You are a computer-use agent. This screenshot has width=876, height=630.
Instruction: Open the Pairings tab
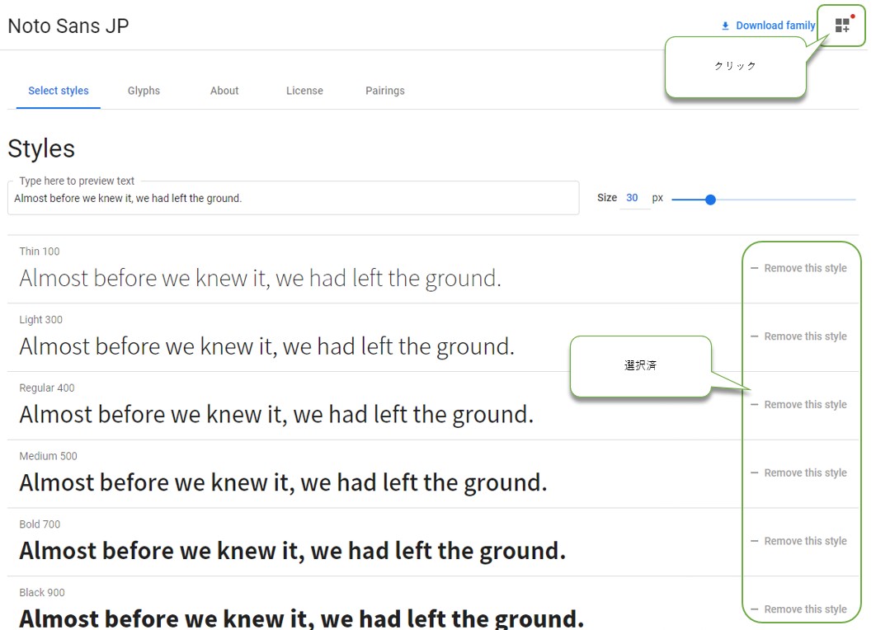385,91
